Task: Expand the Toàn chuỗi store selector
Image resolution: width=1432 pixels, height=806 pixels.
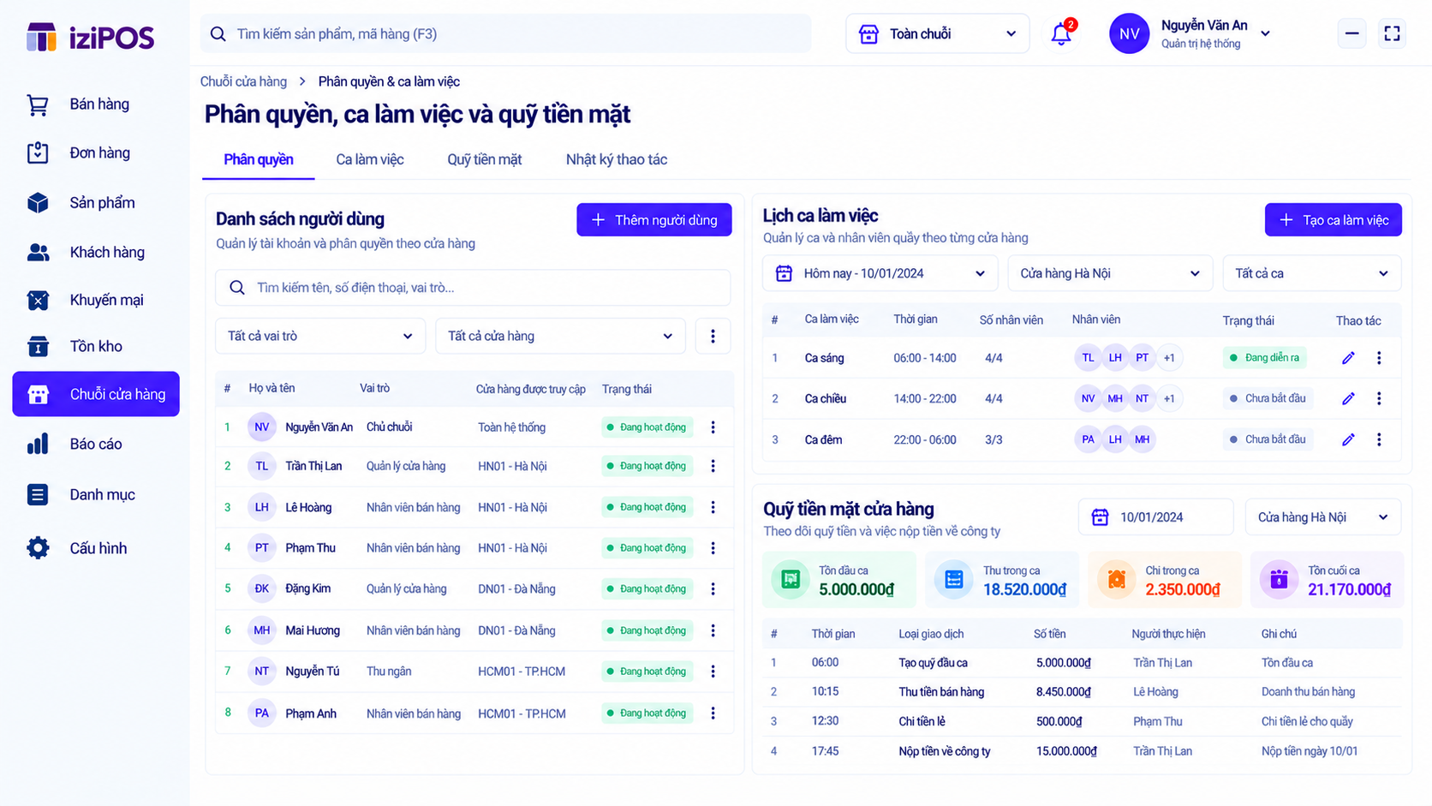Action: click(938, 34)
